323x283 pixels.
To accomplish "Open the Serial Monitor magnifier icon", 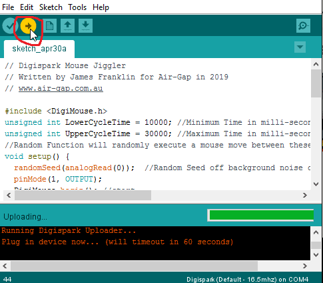I will (303, 26).
